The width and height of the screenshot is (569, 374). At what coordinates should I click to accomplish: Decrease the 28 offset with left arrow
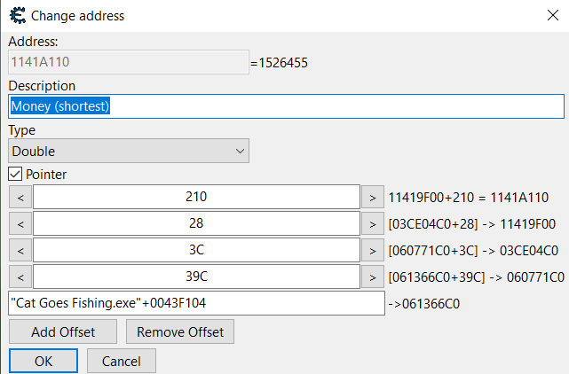pyautogui.click(x=20, y=223)
